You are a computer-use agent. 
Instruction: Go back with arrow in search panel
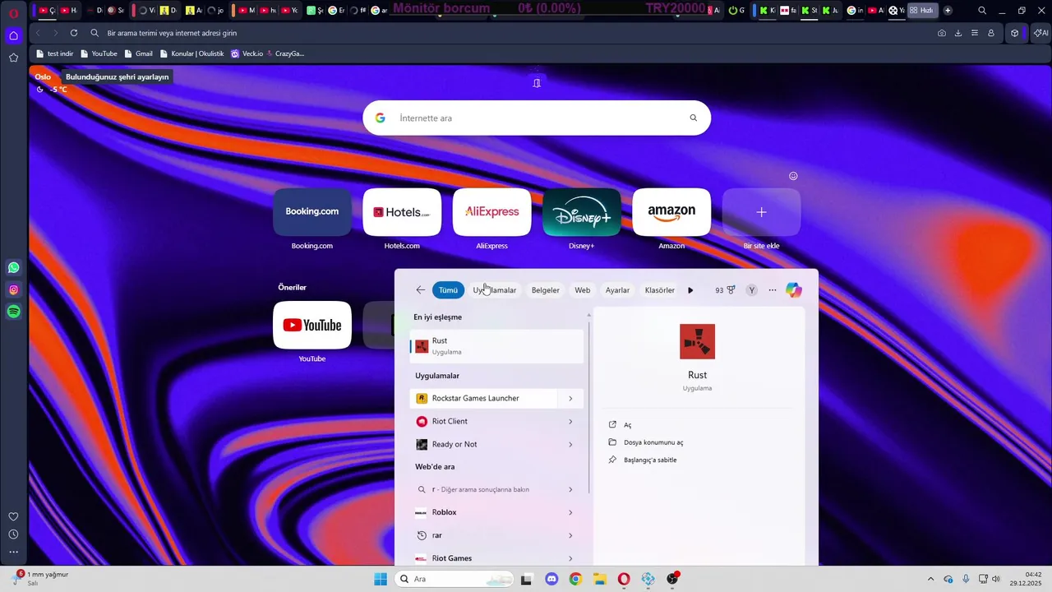click(420, 289)
